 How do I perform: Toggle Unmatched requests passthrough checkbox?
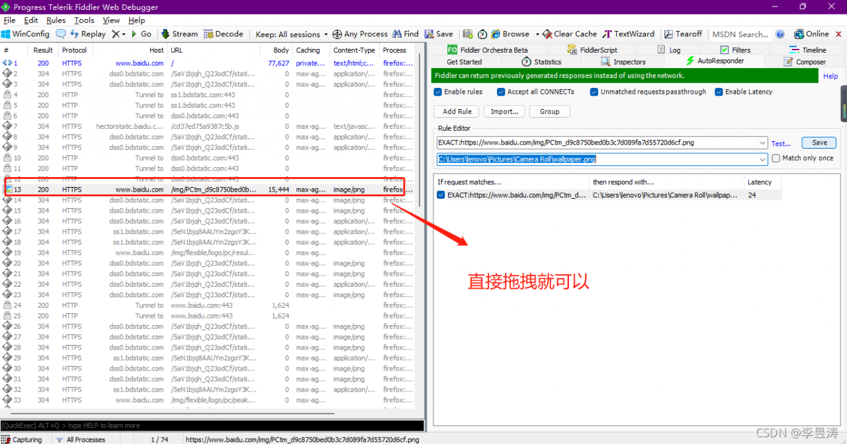tap(594, 92)
